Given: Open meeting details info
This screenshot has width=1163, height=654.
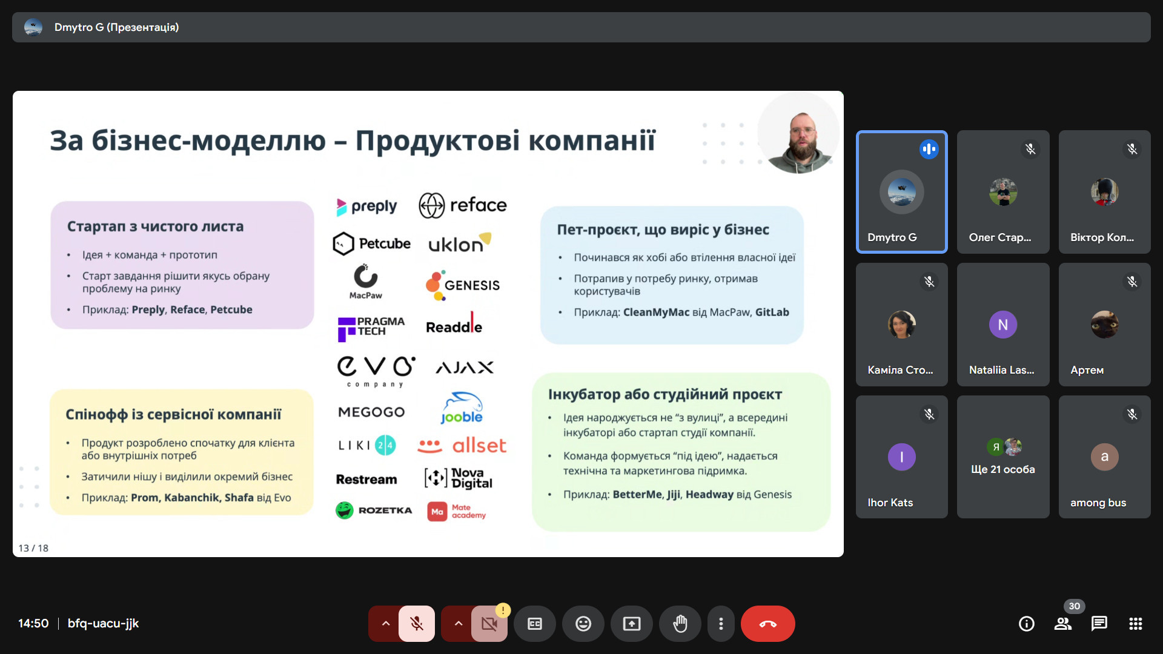Looking at the screenshot, I should point(1027,624).
